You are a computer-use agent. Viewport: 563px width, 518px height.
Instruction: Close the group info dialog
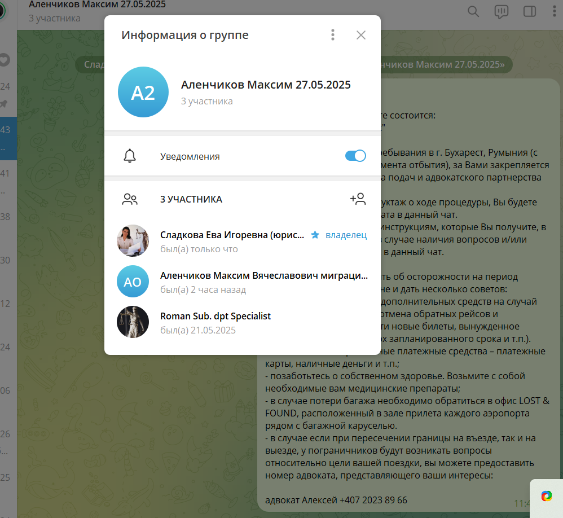pos(361,35)
